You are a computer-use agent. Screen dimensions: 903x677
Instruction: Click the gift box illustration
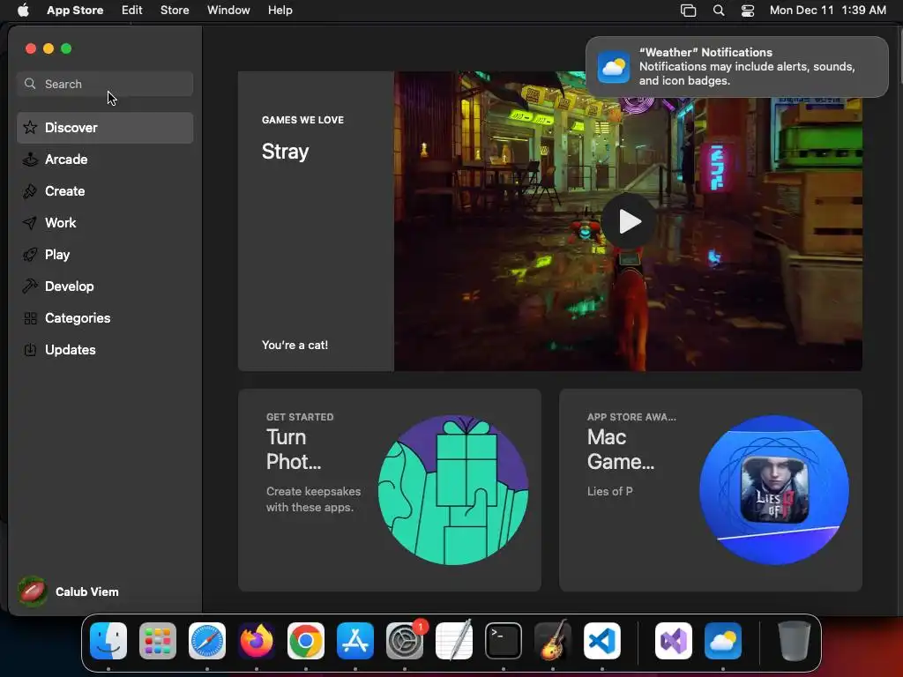453,490
